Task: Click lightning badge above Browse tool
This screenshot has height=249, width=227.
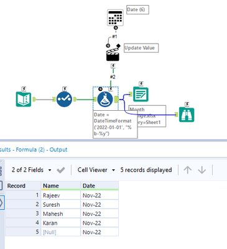Action: (x=187, y=104)
